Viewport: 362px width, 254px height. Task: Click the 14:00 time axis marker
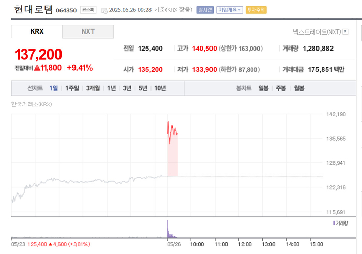pos(293,244)
